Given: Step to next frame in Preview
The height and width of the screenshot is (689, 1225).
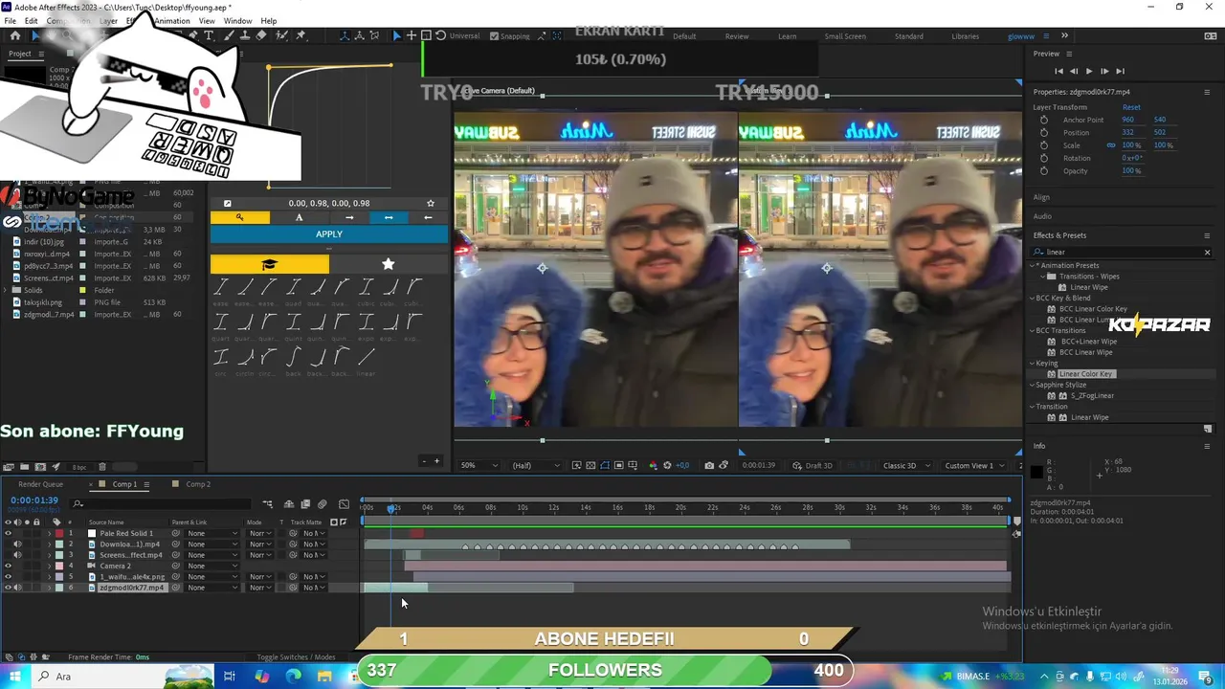Looking at the screenshot, I should (1104, 71).
